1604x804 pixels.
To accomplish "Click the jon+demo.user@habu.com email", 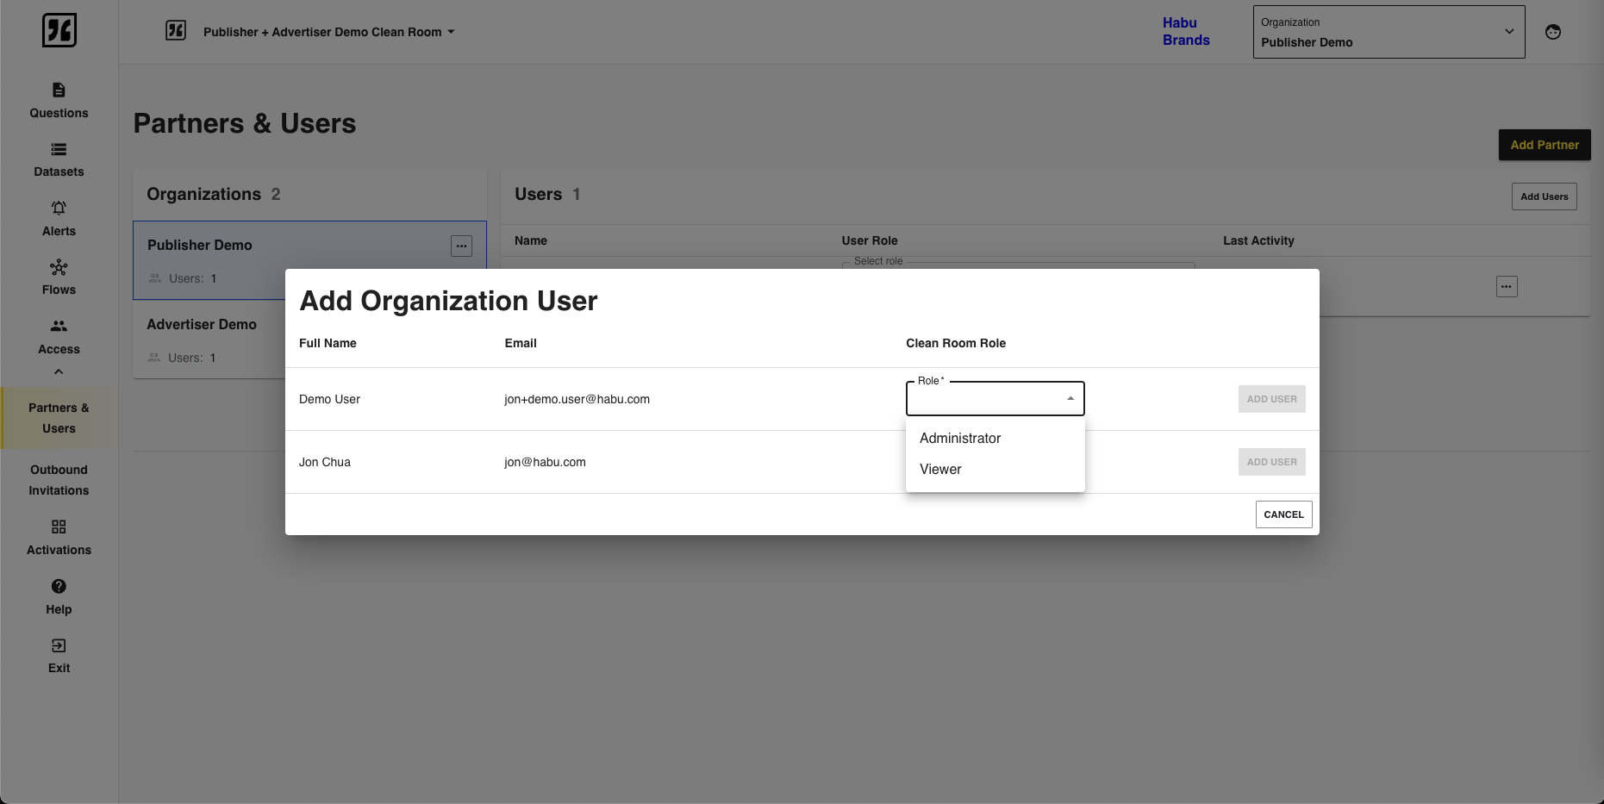I will [577, 399].
